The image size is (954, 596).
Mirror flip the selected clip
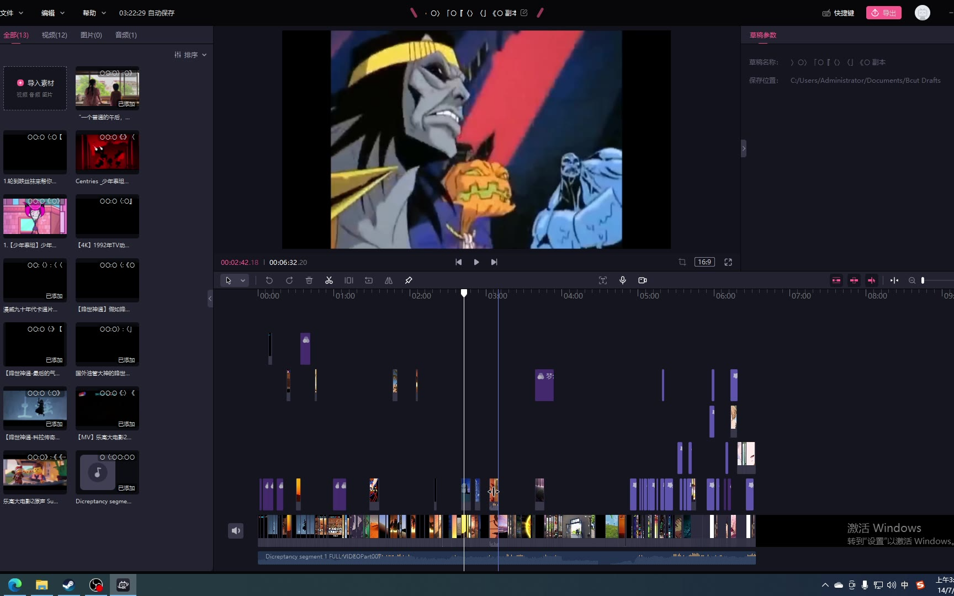389,280
